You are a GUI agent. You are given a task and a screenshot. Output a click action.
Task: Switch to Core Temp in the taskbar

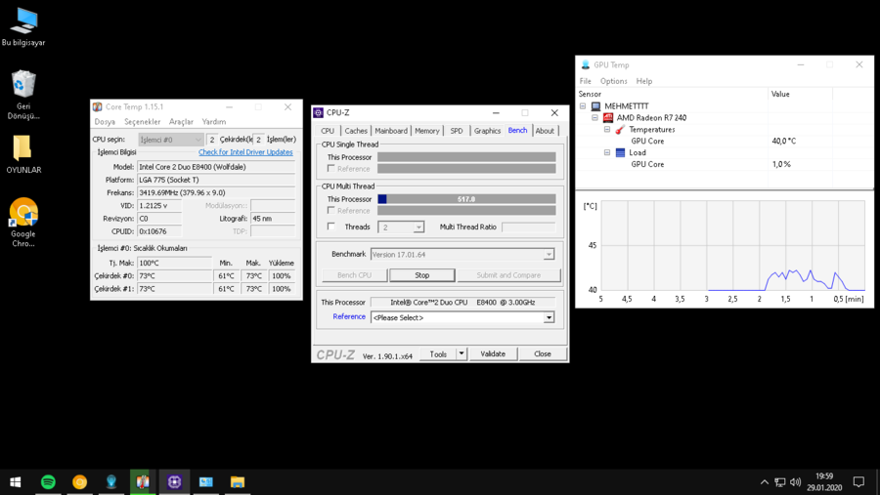143,481
